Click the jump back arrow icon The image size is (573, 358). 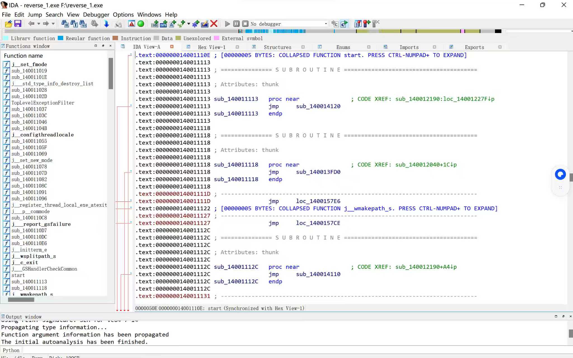(x=31, y=24)
